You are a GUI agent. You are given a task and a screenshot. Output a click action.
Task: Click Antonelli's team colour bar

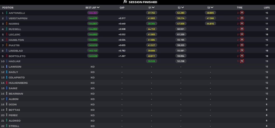7,13
